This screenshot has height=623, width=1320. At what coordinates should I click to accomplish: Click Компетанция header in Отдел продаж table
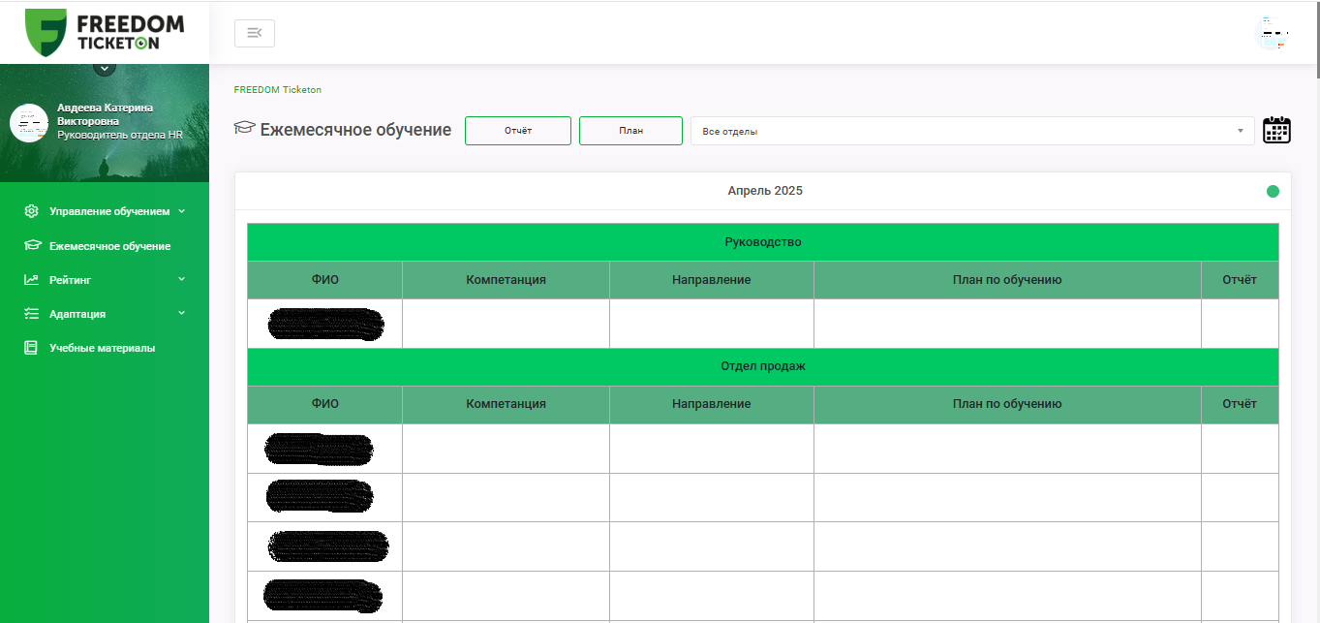coord(506,404)
